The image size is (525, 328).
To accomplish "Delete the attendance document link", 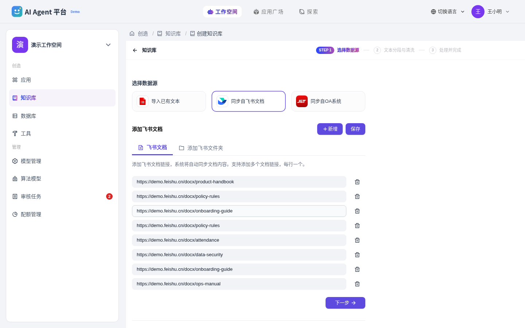I will click(x=357, y=240).
